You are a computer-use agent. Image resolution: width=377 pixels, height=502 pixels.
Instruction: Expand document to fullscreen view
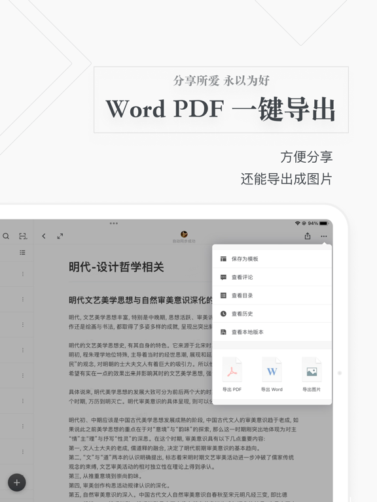[60, 236]
